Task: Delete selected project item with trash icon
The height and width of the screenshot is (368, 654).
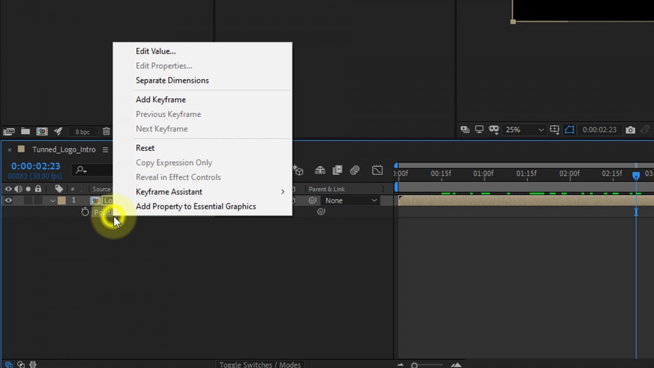Action: click(x=106, y=131)
